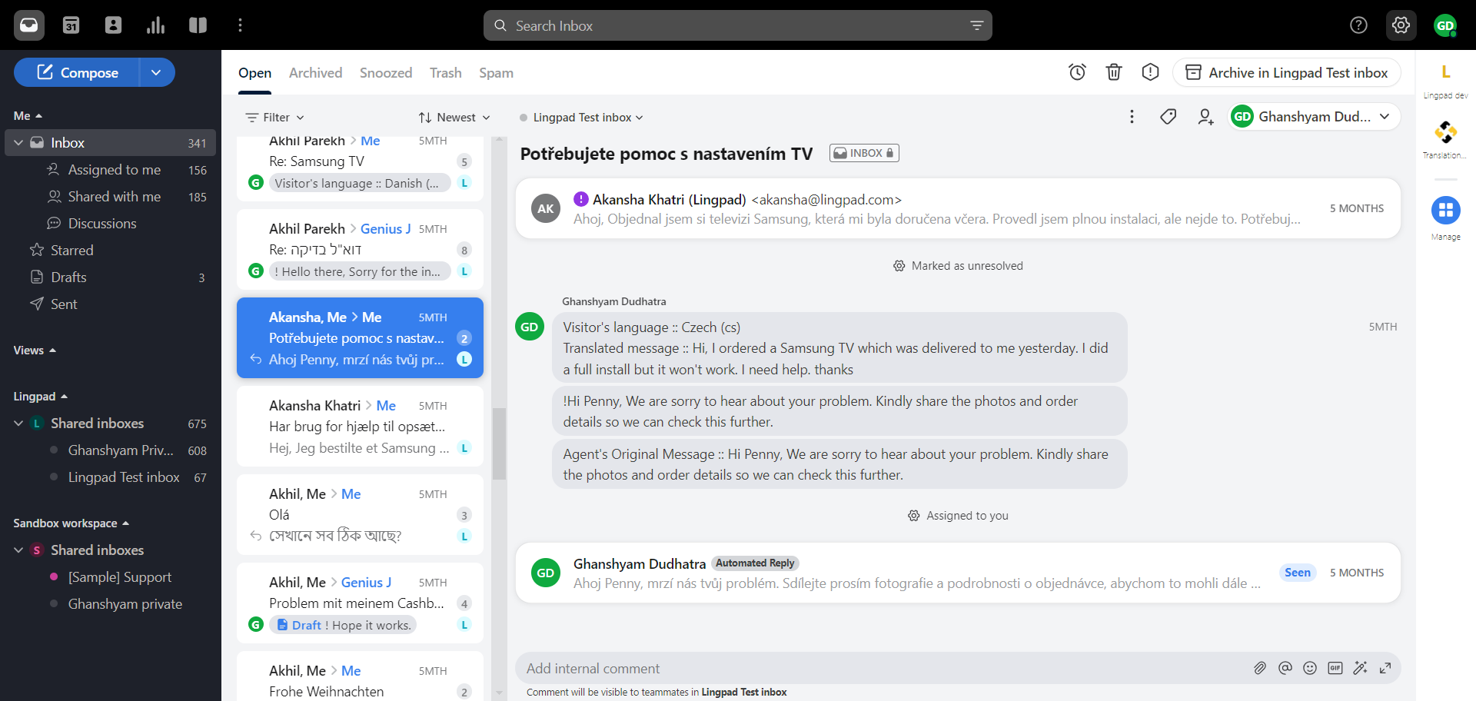The width and height of the screenshot is (1476, 701).
Task: Open settings gear icon
Action: (1401, 25)
